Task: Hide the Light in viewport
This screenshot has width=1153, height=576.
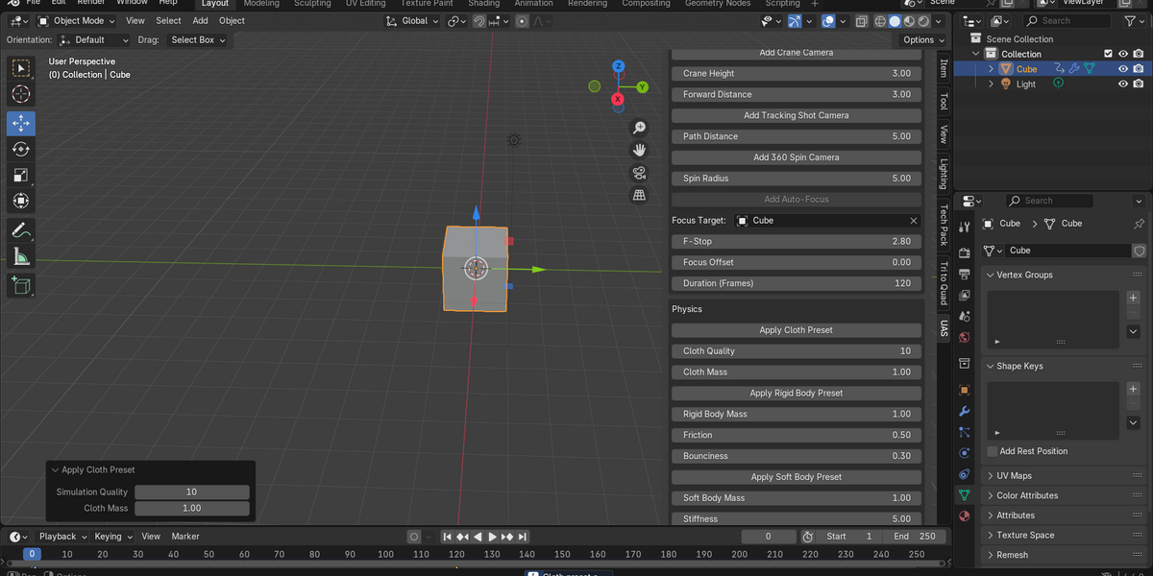Action: pyautogui.click(x=1122, y=84)
